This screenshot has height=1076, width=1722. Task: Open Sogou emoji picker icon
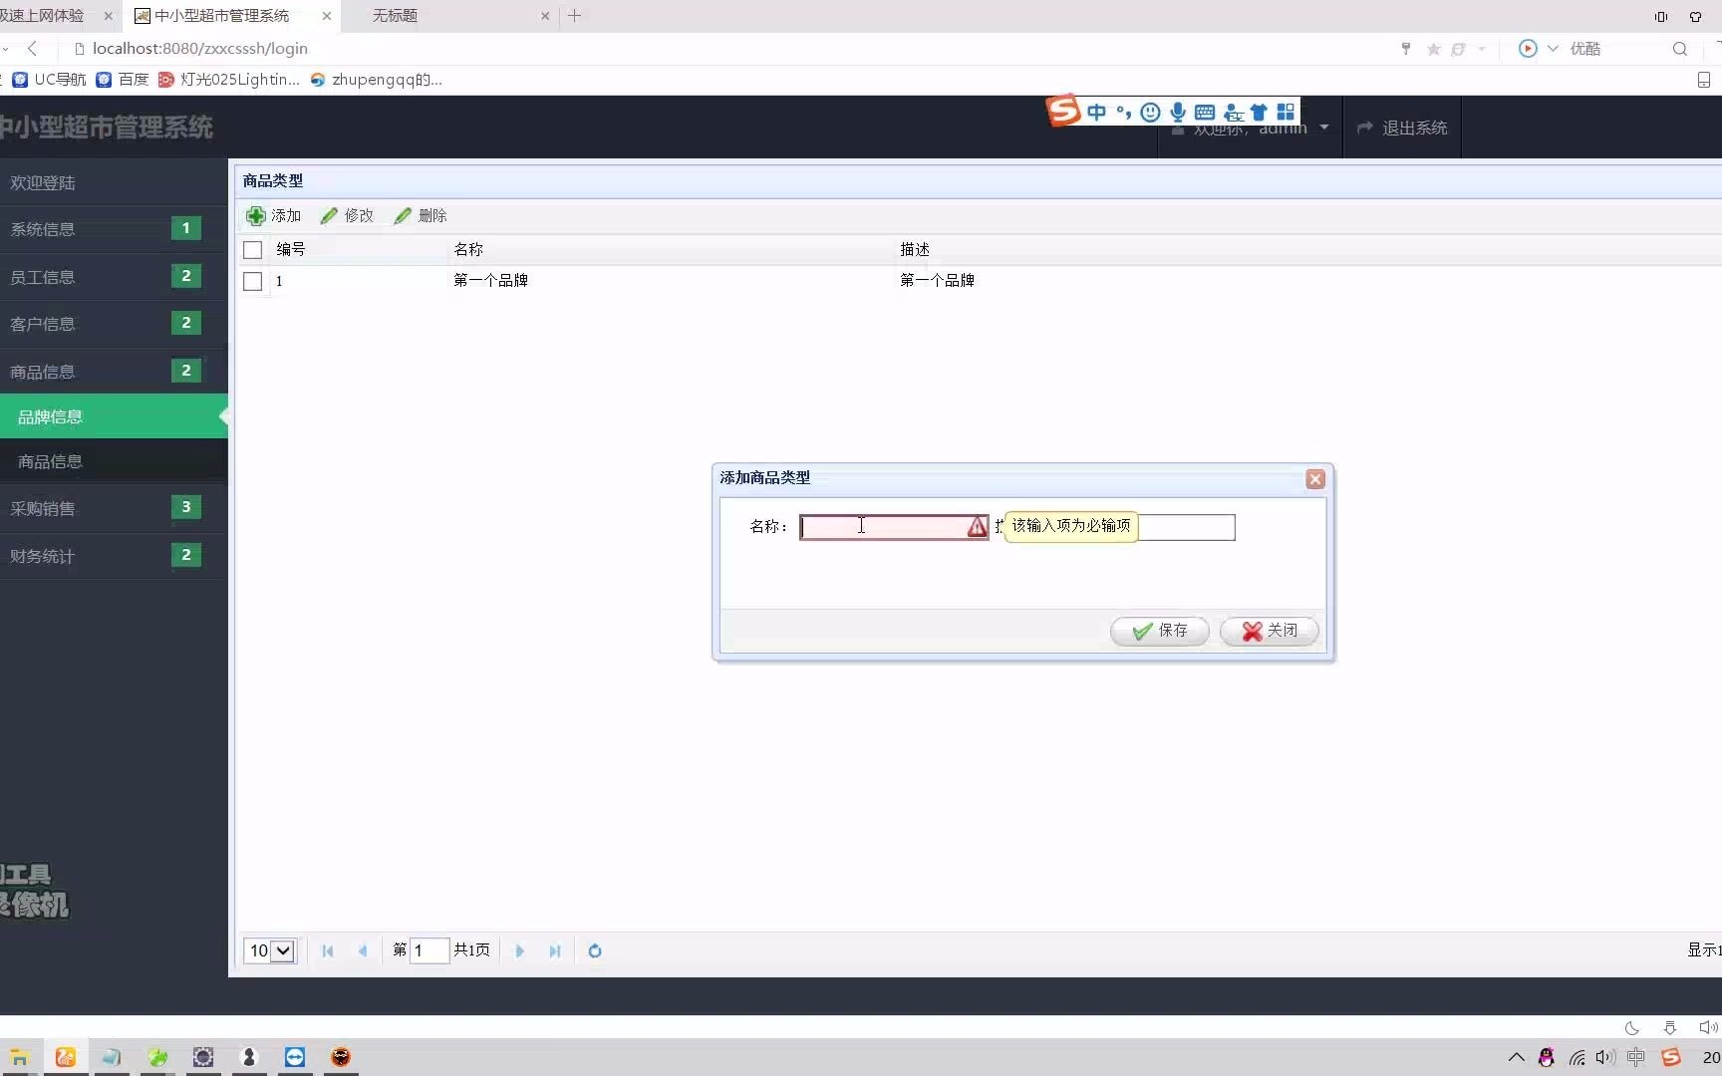click(1150, 112)
